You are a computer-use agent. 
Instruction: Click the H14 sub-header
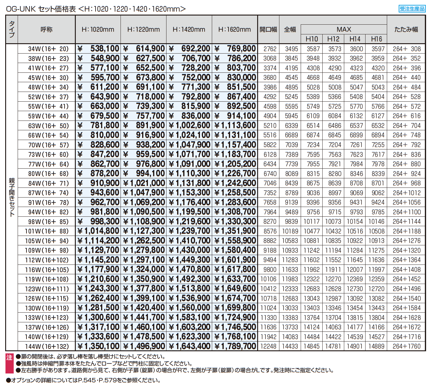355,39
